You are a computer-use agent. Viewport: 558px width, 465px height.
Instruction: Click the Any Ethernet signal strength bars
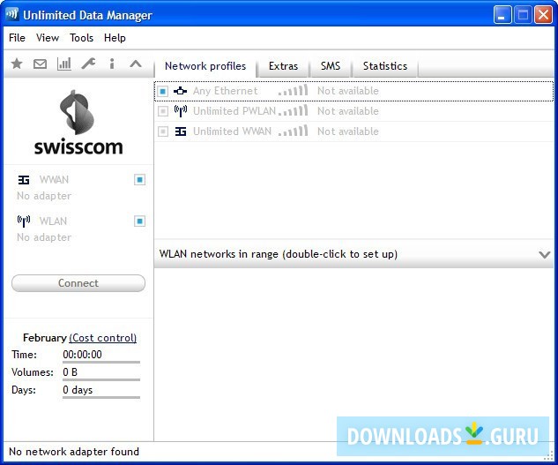293,90
